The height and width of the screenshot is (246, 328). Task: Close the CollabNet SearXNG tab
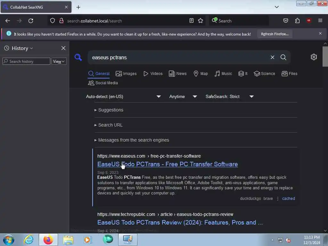pyautogui.click(x=66, y=7)
